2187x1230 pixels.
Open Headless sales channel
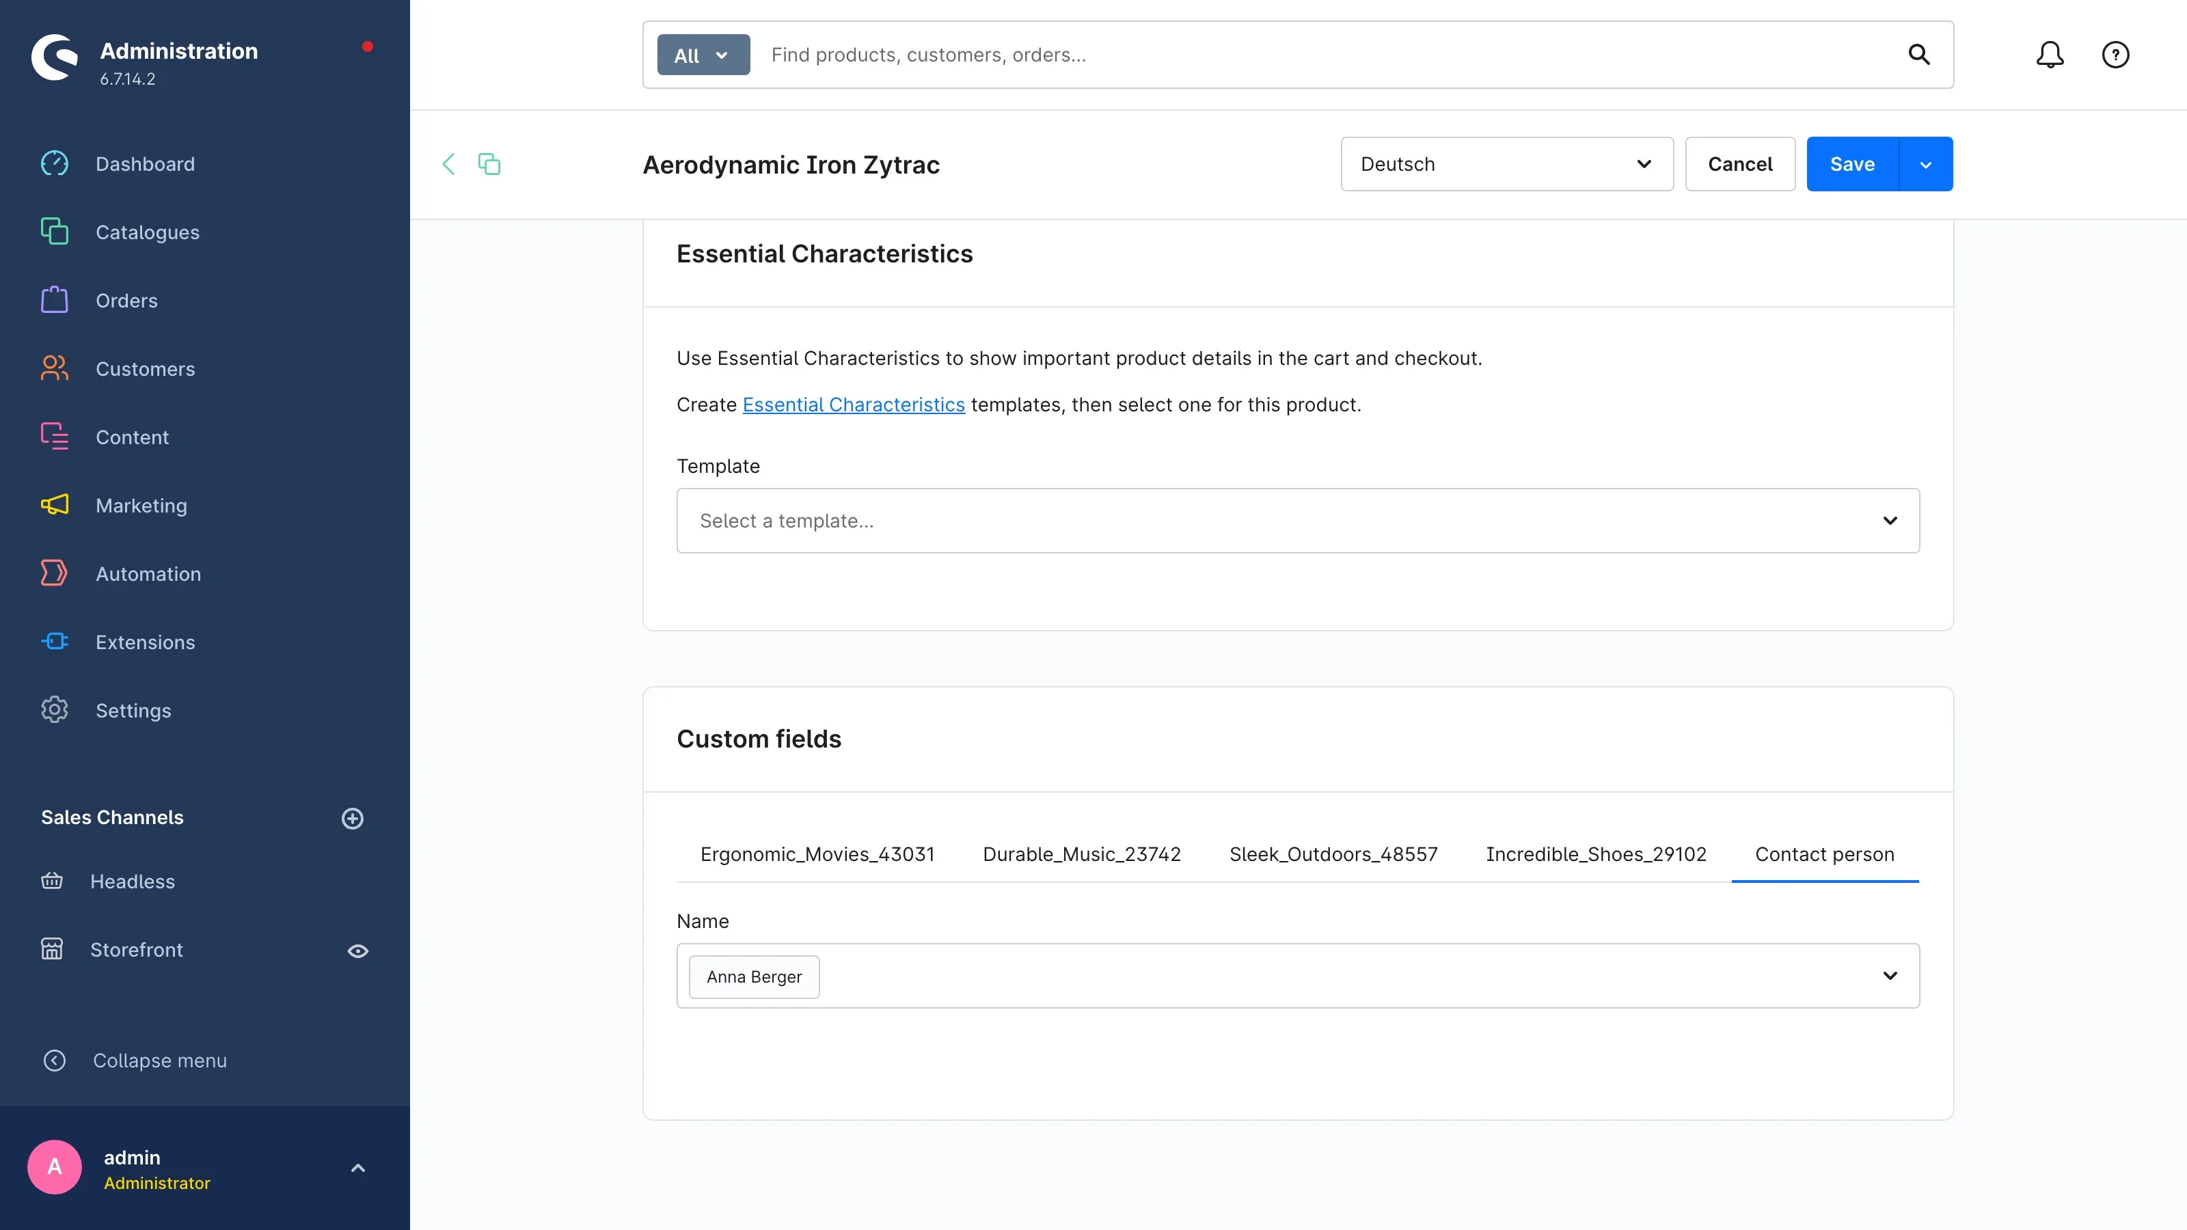133,881
